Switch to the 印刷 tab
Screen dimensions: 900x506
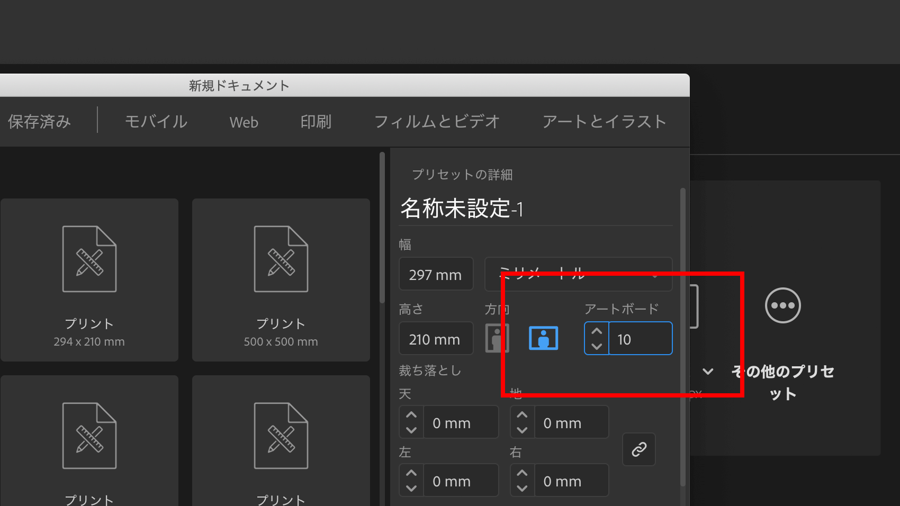click(316, 122)
